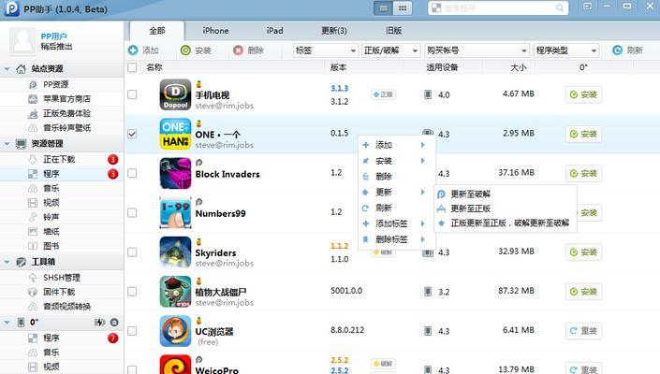Switch to list view icon
This screenshot has width=660, height=374.
[384, 8]
